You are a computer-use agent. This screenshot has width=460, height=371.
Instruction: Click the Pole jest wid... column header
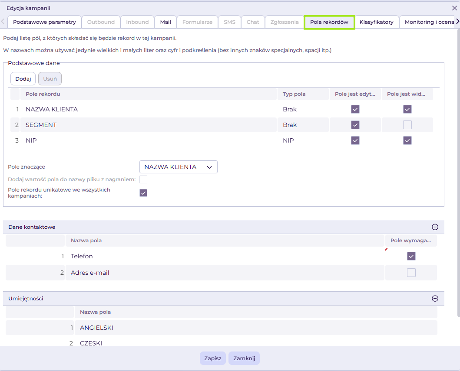click(x=407, y=94)
